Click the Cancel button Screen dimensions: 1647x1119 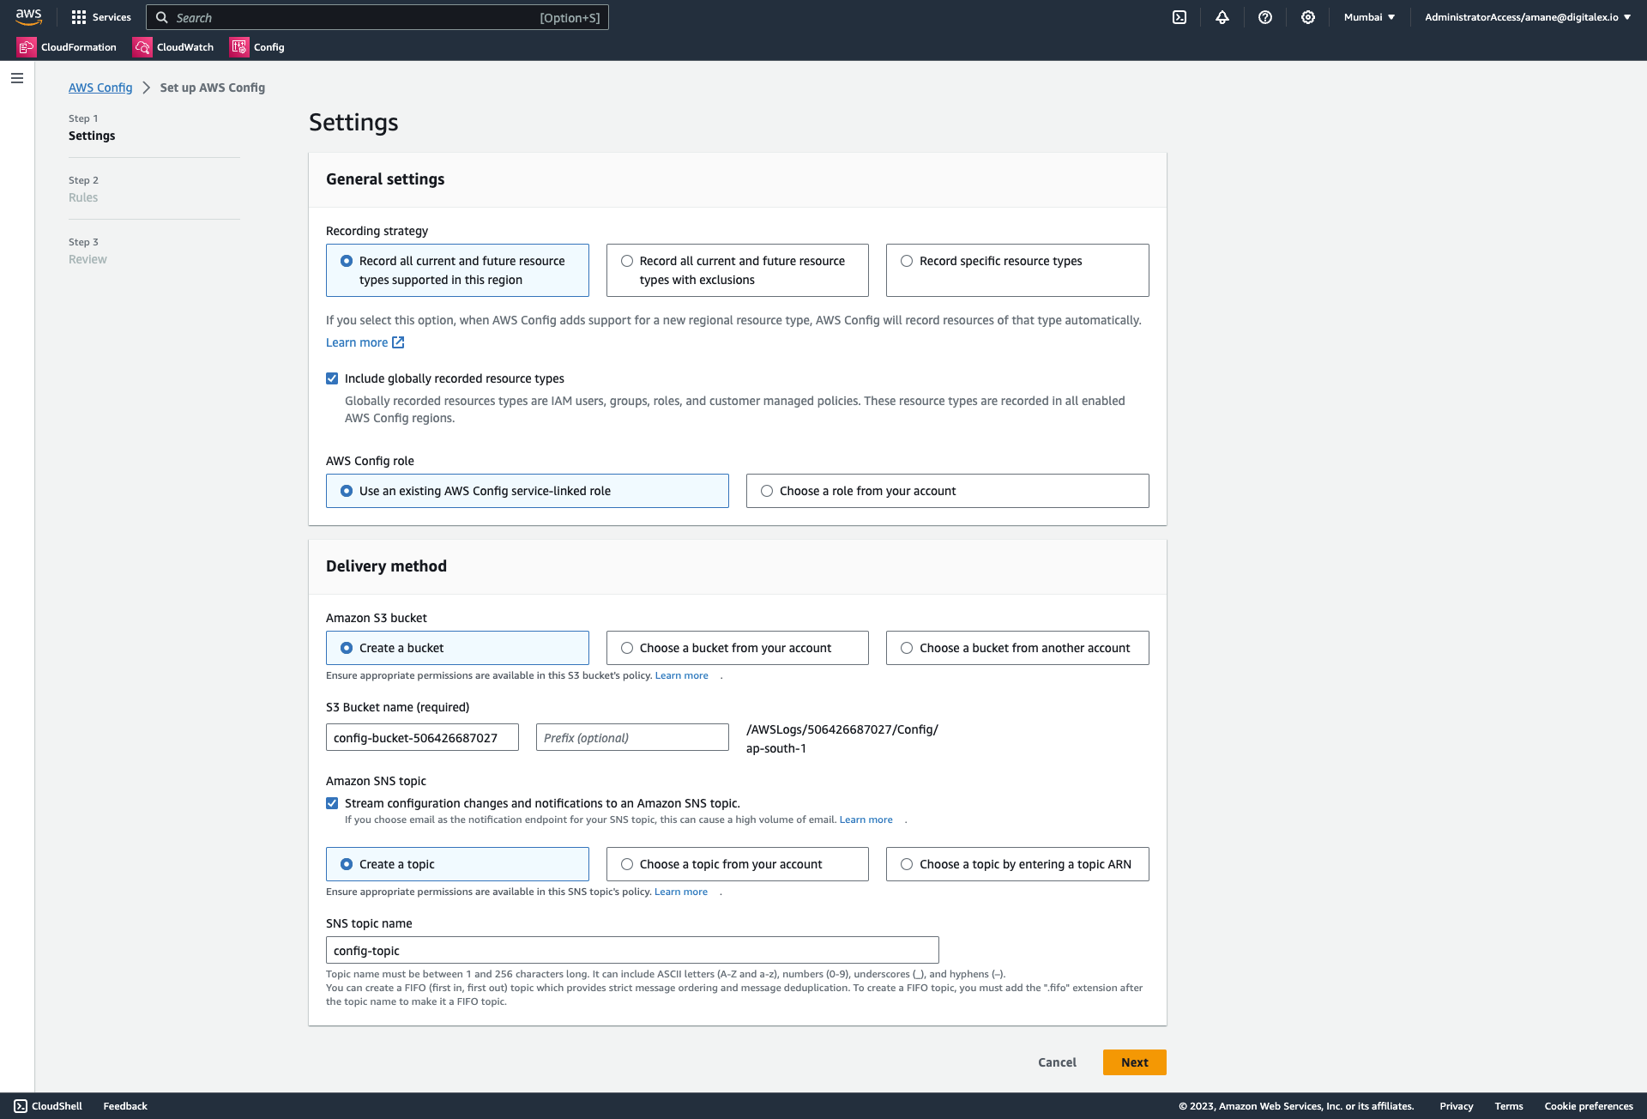click(x=1057, y=1062)
